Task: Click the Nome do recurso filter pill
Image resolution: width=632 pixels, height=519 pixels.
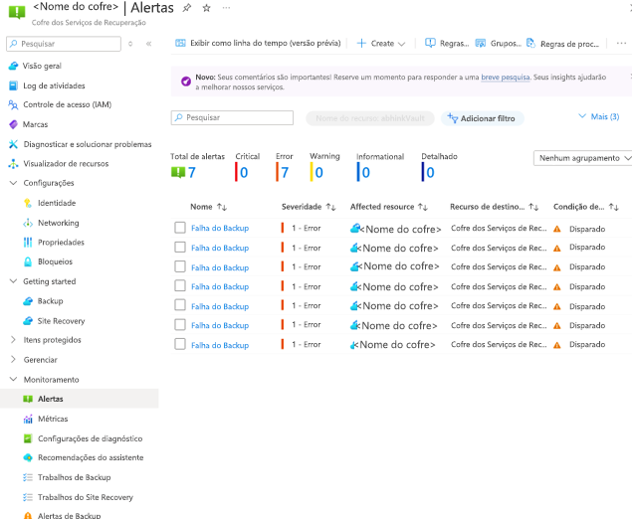Action: click(370, 118)
